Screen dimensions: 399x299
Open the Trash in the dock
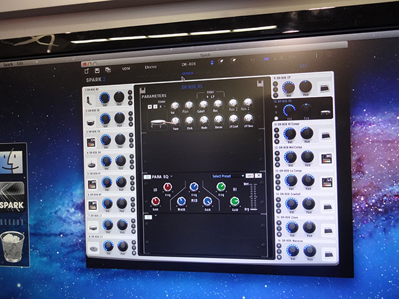pos(12,246)
